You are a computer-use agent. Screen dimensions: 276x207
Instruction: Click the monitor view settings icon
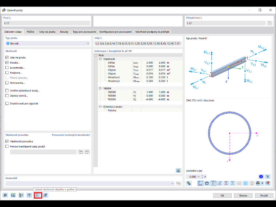coord(29,195)
